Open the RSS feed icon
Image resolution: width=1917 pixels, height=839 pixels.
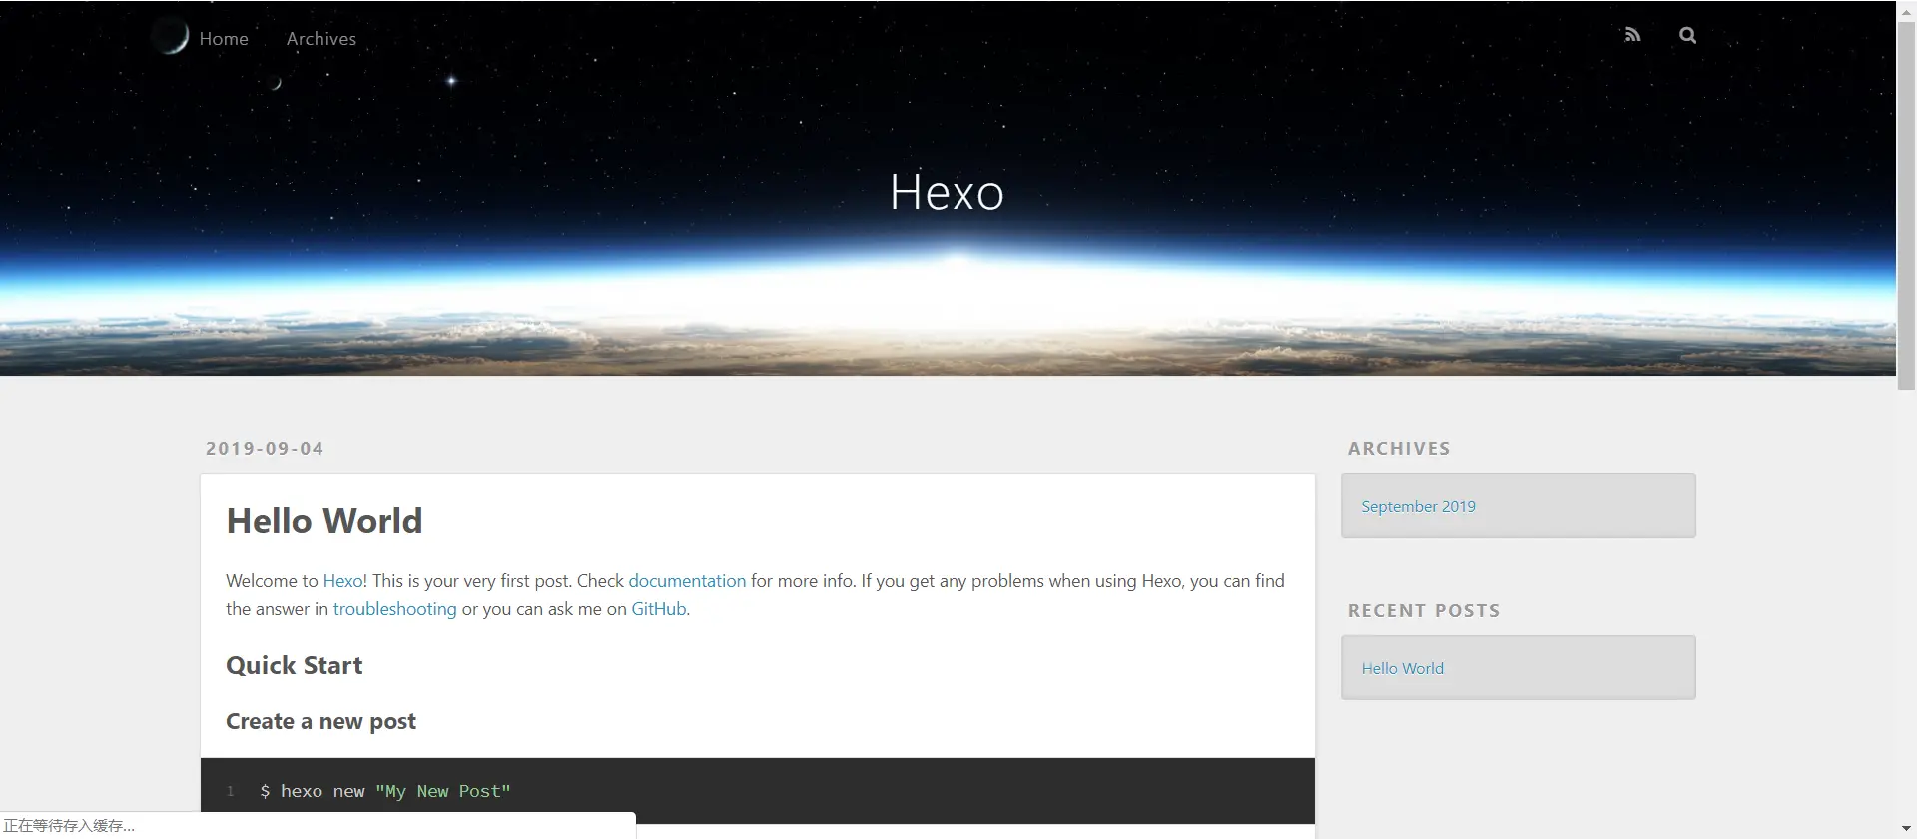(1632, 35)
